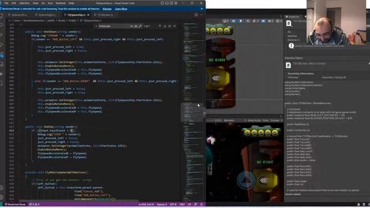Place cursor on OnUIDown method line
Viewport: 370px width, 208px height.
point(53,32)
